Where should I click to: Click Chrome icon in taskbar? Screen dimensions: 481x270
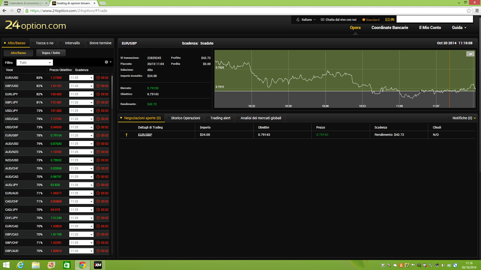point(82,265)
